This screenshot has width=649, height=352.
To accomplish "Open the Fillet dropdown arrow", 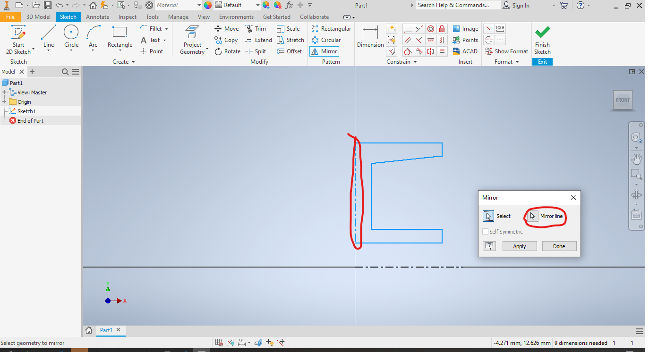I will coord(166,29).
